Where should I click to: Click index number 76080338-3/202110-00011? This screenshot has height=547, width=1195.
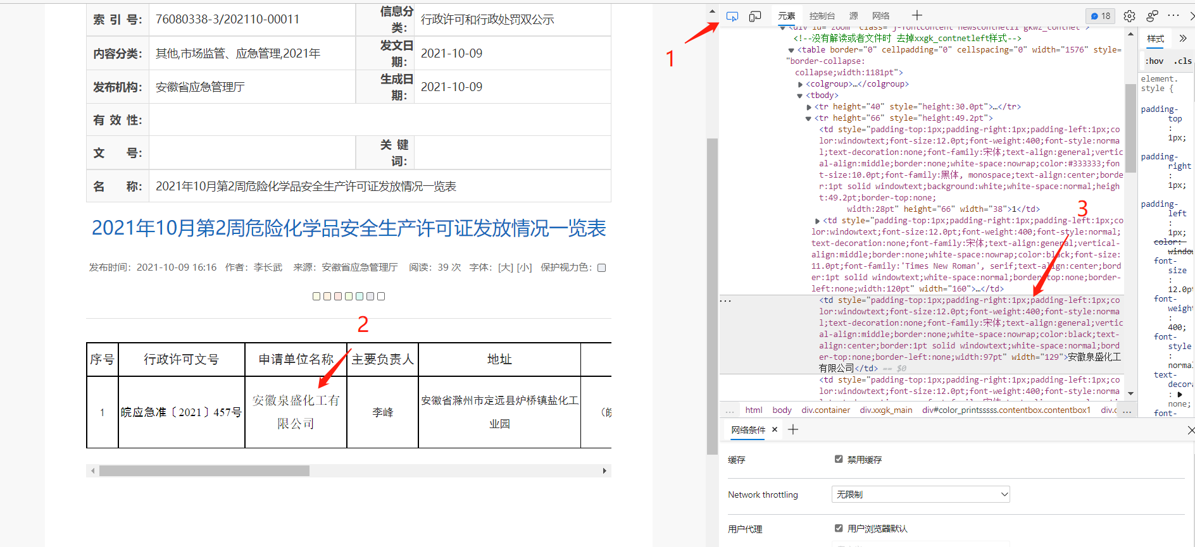tap(227, 20)
